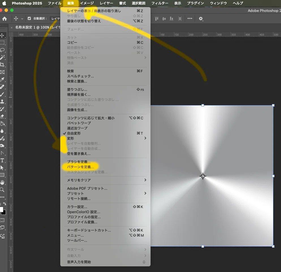The width and height of the screenshot is (281, 272).
Task: Open options bar settings gear icon
Action: (x=201, y=18)
